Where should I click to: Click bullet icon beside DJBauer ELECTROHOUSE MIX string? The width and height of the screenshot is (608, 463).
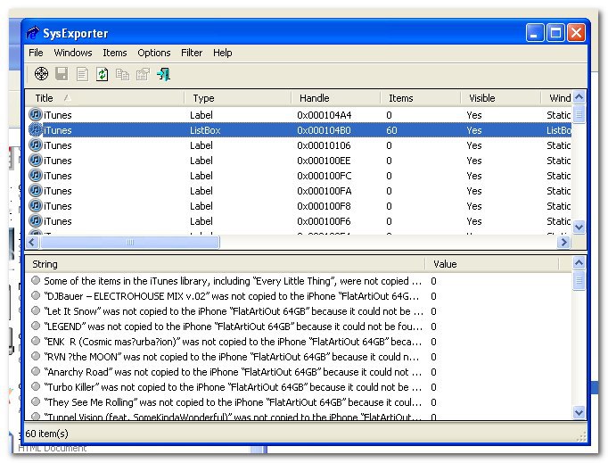tap(36, 295)
